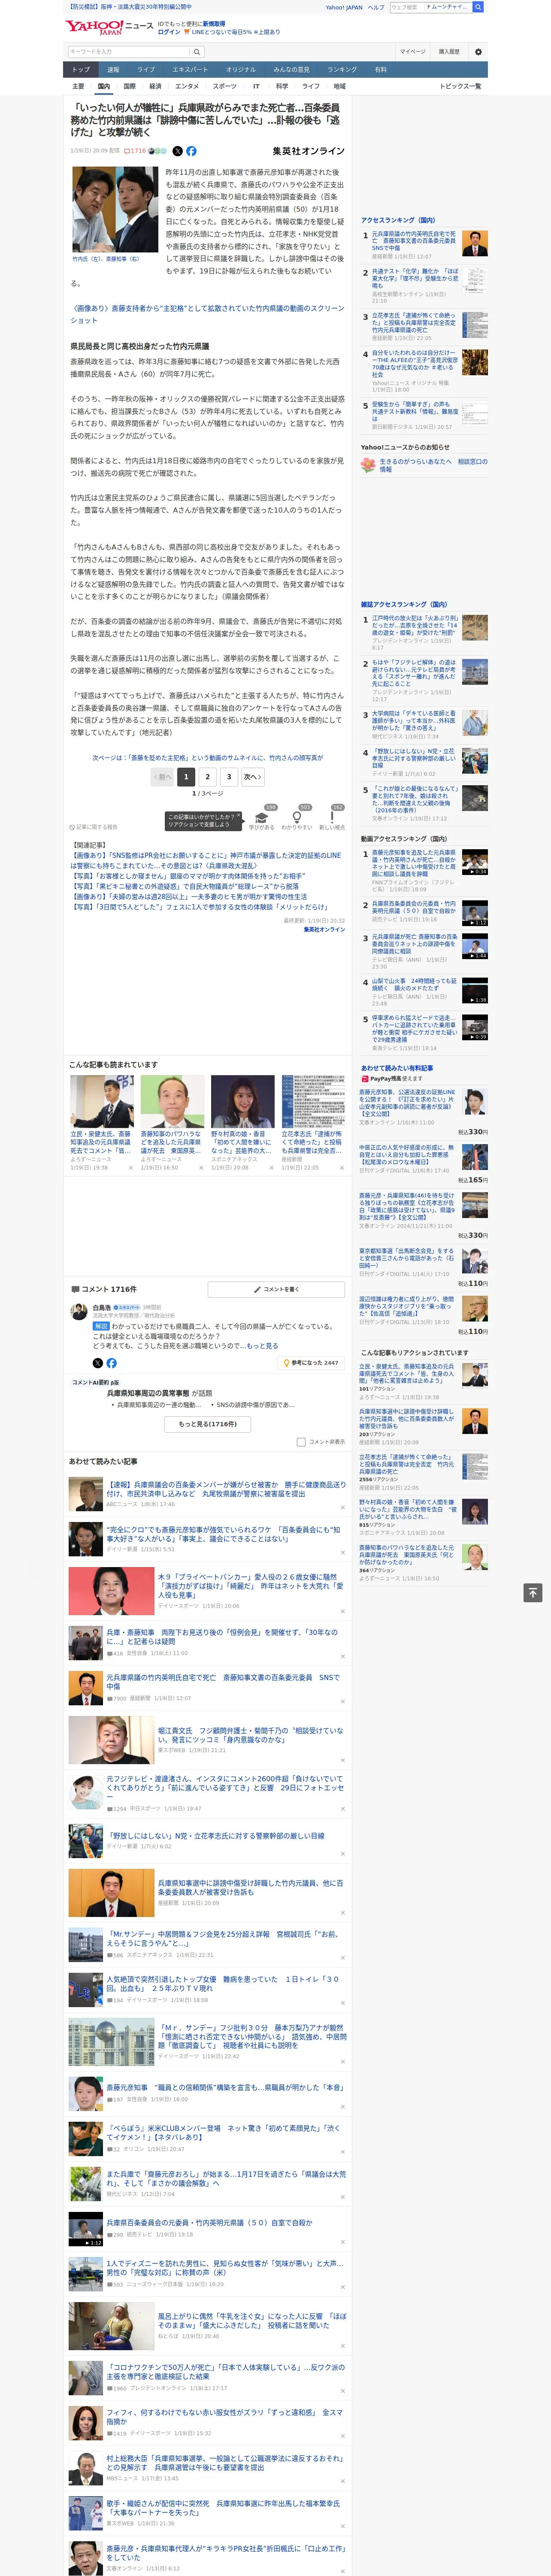Screen dimensions: 551x2576
Task: Open トピックス一覧 link
Action: point(460,86)
